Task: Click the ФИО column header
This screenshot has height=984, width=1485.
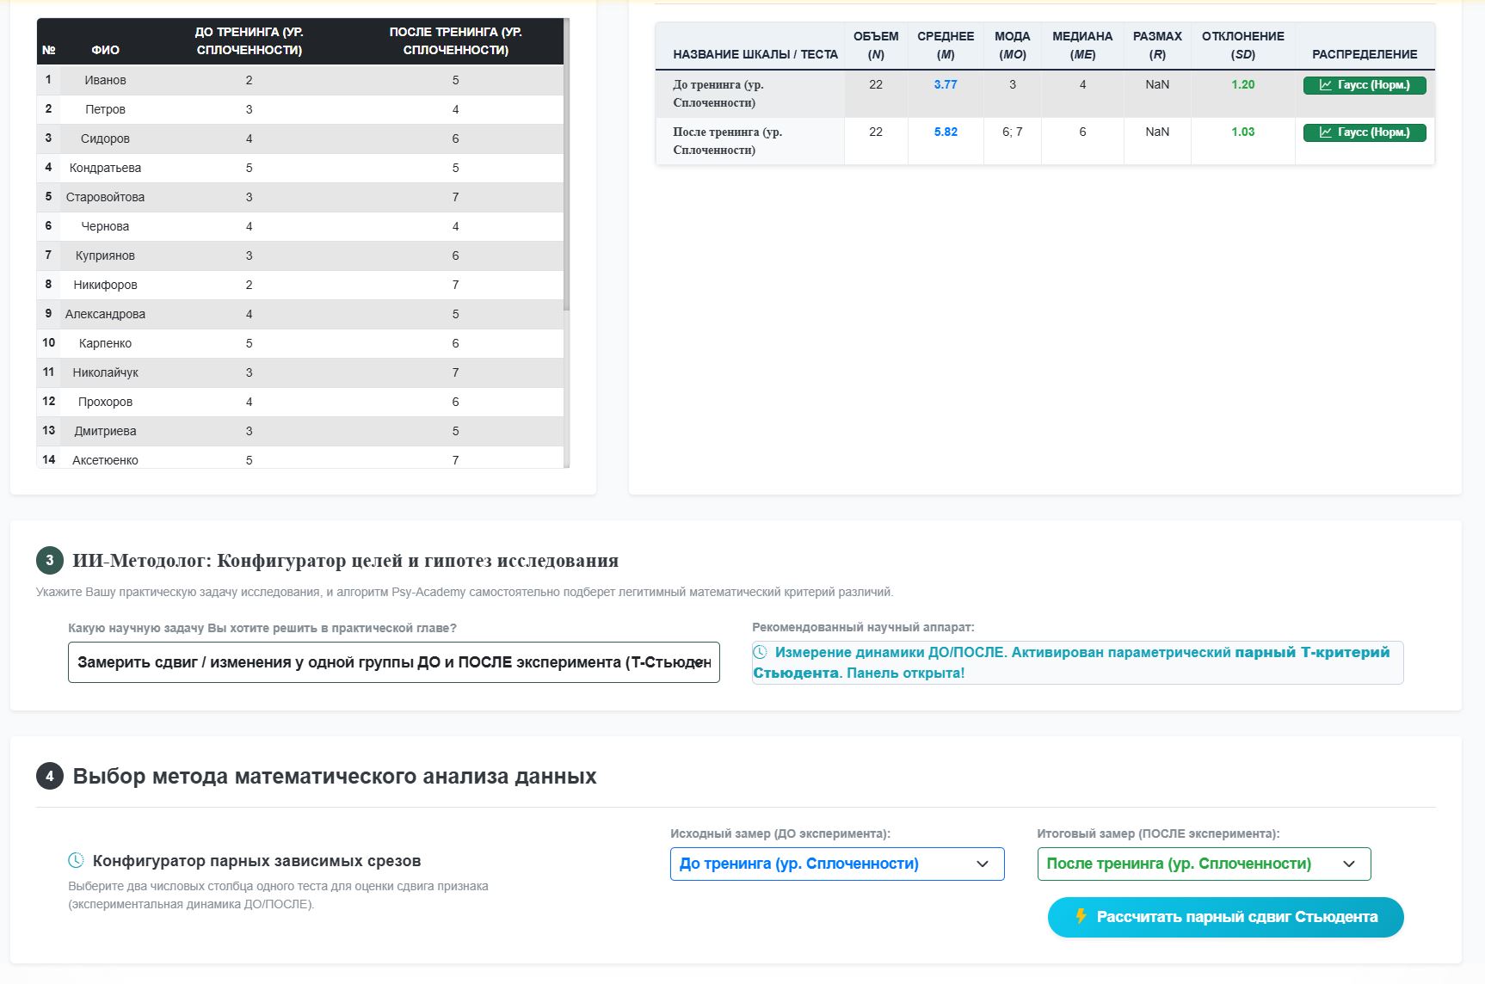Action: pos(106,50)
